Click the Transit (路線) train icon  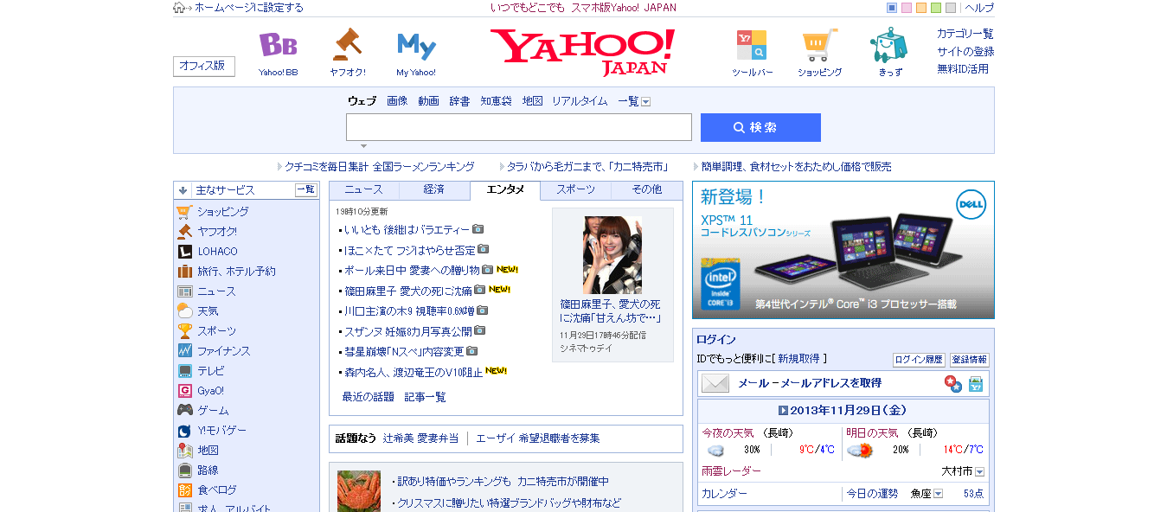point(184,470)
